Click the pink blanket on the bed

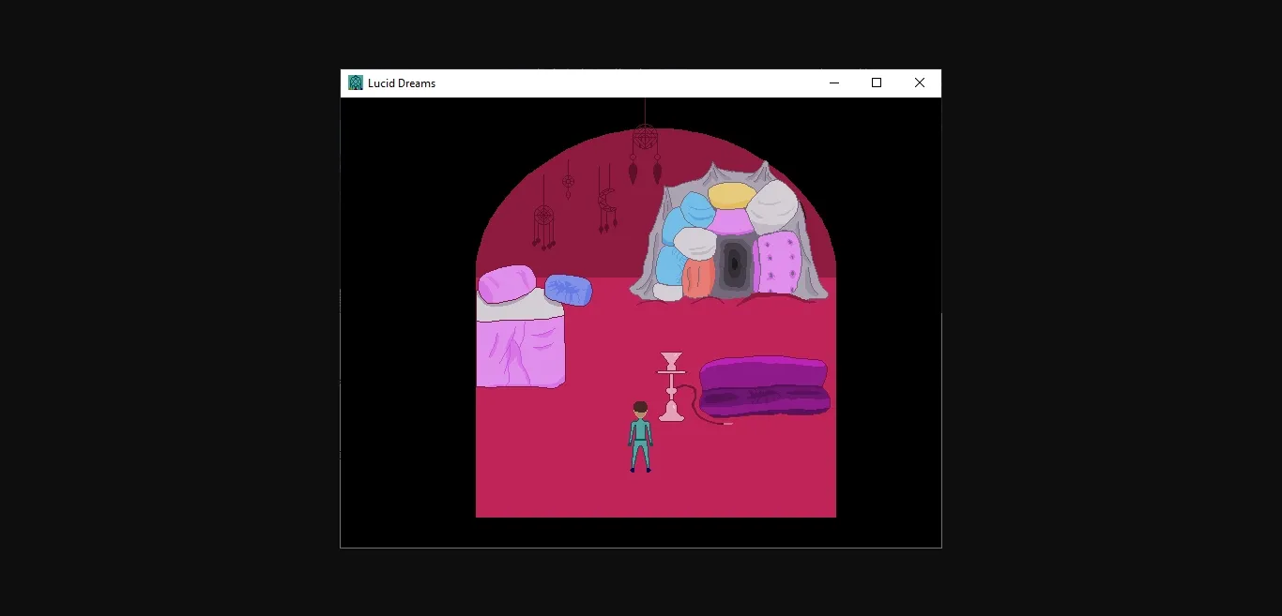520,352
